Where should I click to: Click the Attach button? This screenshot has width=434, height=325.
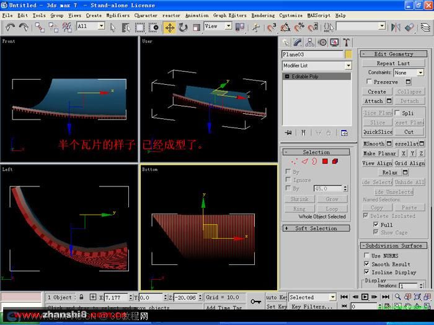(x=374, y=101)
